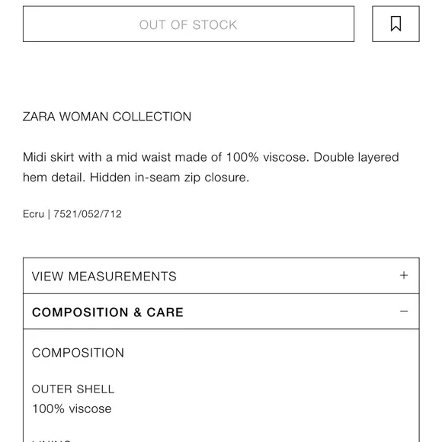The height and width of the screenshot is (442, 442).
Task: Click the word CARE in the section header
Action: [165, 312]
